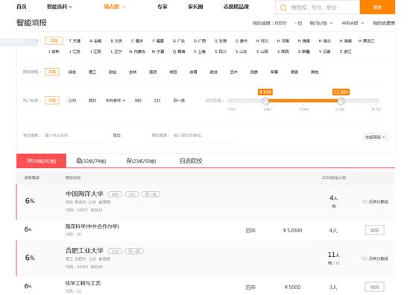Image resolution: width=410 pixels, height=295 pixels.
Task: Switch to the 稳 tab
Action: [x=91, y=161]
